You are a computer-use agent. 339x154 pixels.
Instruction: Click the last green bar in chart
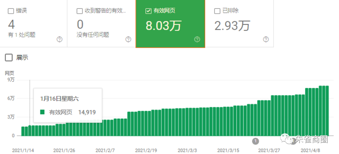click(x=327, y=111)
